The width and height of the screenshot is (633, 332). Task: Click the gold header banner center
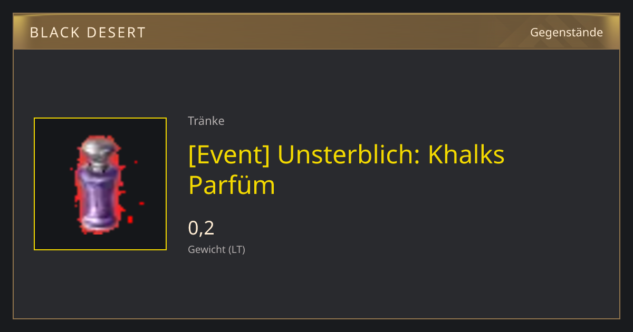coord(316,32)
